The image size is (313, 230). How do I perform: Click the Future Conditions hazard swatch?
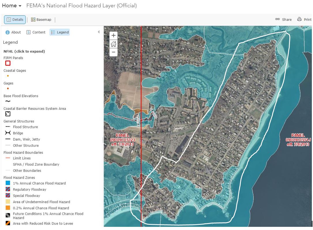[x=8, y=215]
